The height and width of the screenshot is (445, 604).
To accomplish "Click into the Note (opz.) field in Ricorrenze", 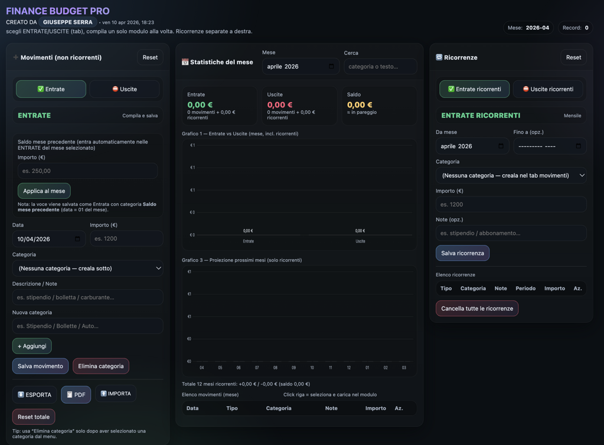I will click(511, 233).
